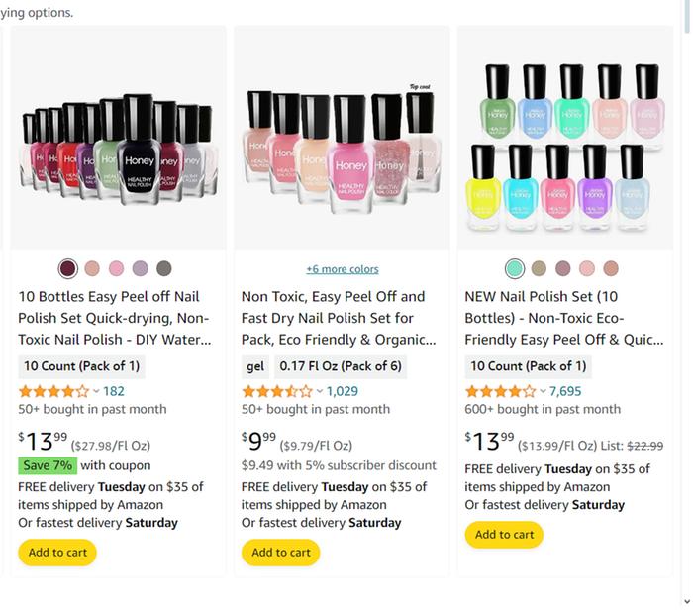
Task: Expand star rating dropdown beside 1,029 reviews
Action: 319,391
